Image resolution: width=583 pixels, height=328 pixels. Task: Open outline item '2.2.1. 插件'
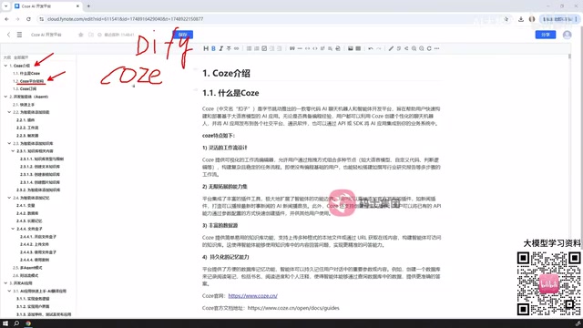pos(26,120)
